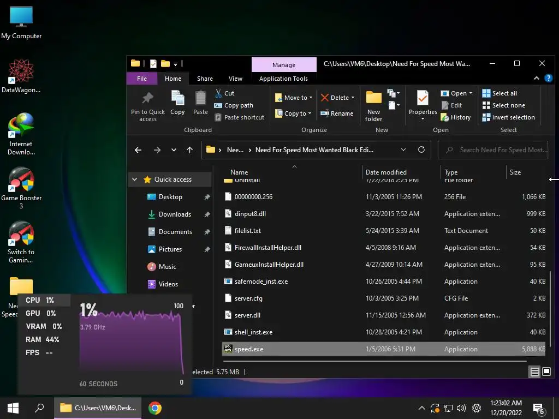
Task: Click the horizontal scrollbar under the file list
Action: 374,361
